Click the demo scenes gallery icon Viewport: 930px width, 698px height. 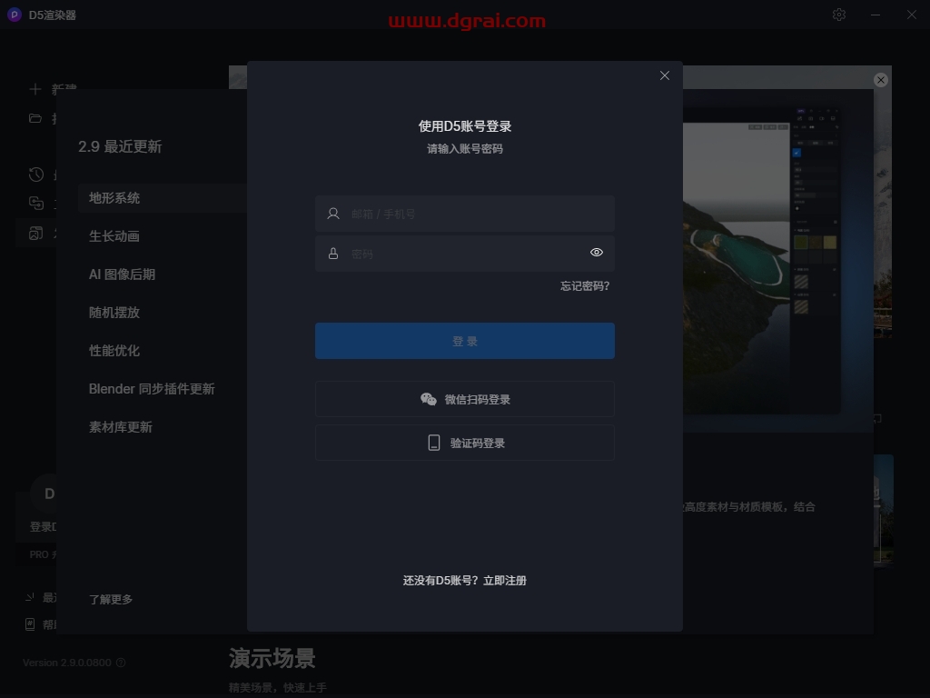pos(36,234)
